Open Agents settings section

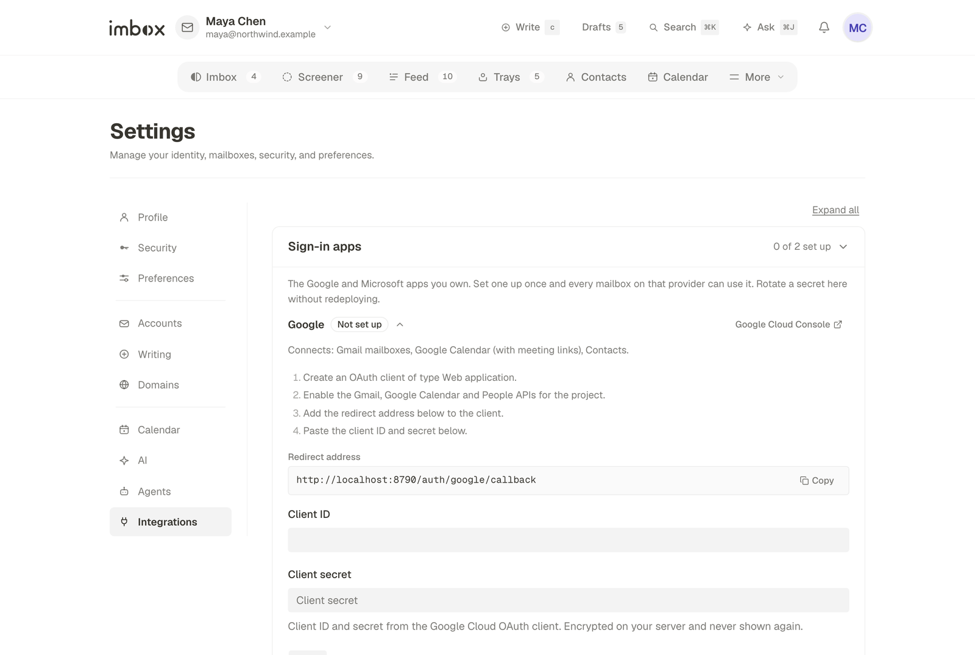point(171,492)
